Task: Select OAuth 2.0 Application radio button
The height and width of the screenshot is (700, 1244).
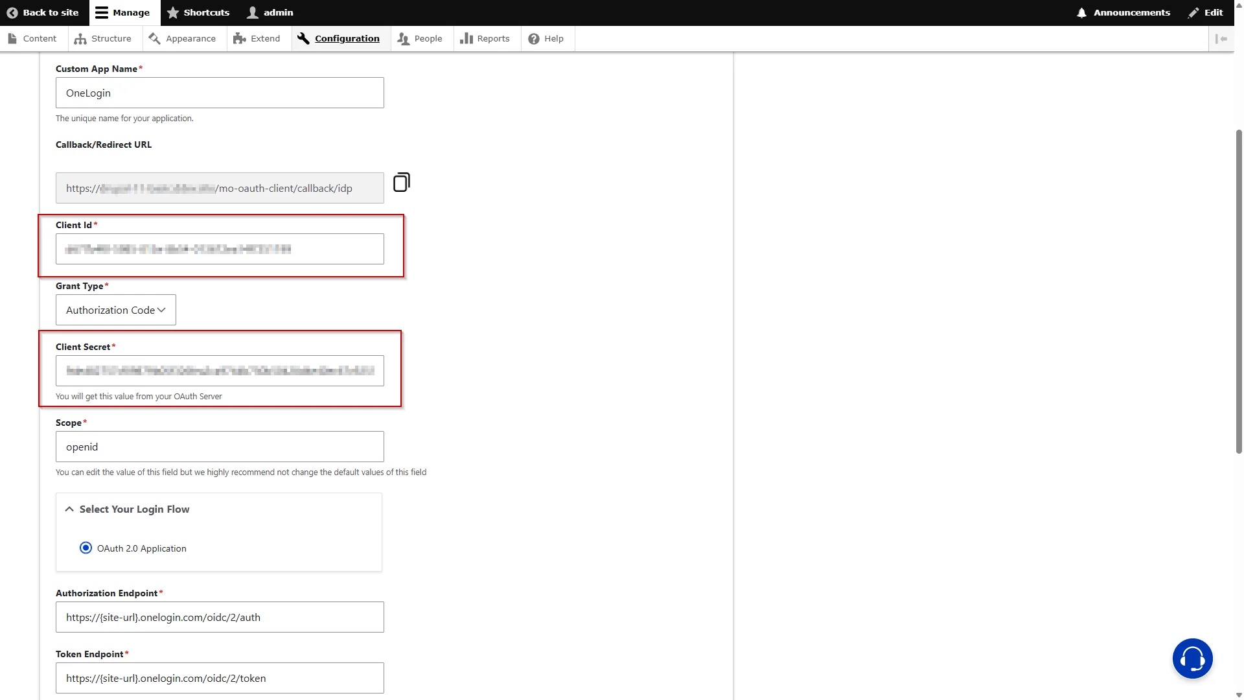Action: pos(86,548)
